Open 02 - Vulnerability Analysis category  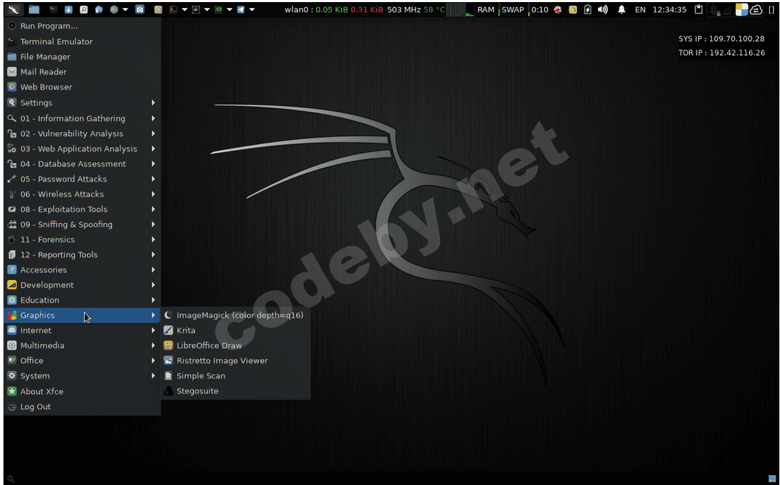[x=82, y=133]
